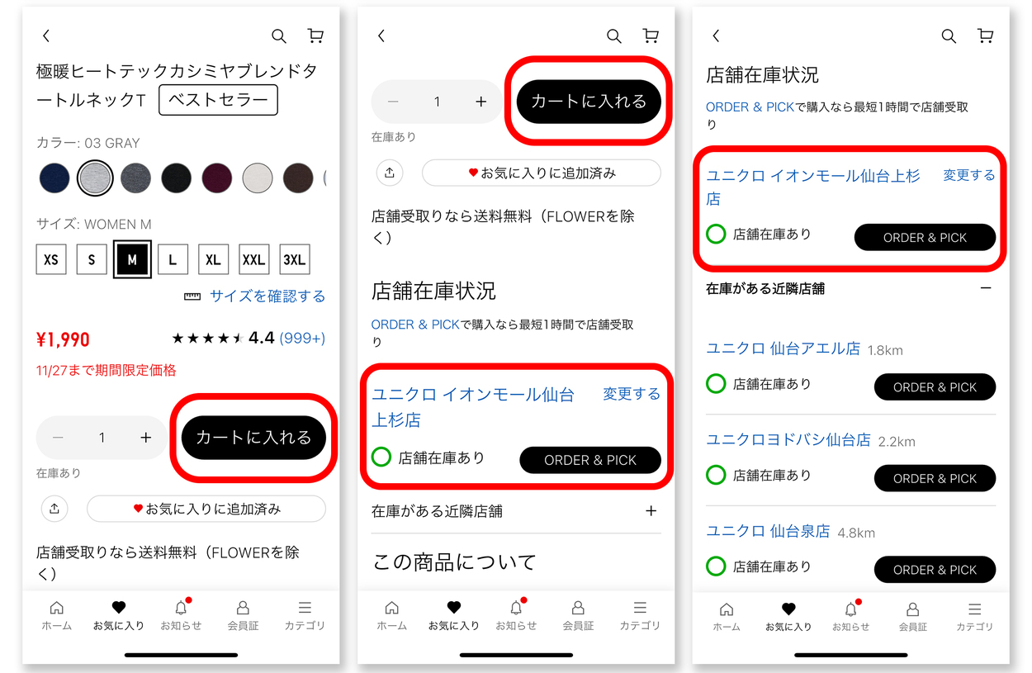The height and width of the screenshot is (673, 1032).
Task: Open the cart icon in the rightmost screen
Action: pyautogui.click(x=985, y=36)
